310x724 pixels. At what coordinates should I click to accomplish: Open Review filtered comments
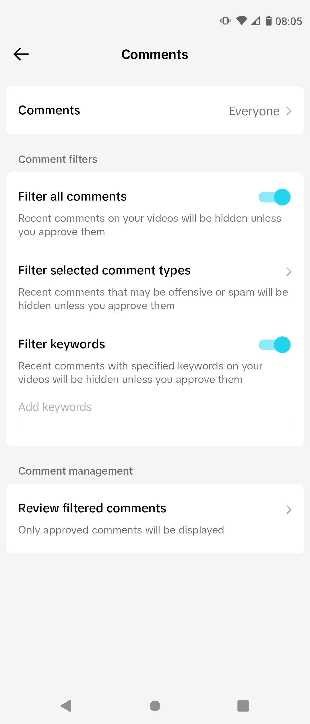click(92, 508)
